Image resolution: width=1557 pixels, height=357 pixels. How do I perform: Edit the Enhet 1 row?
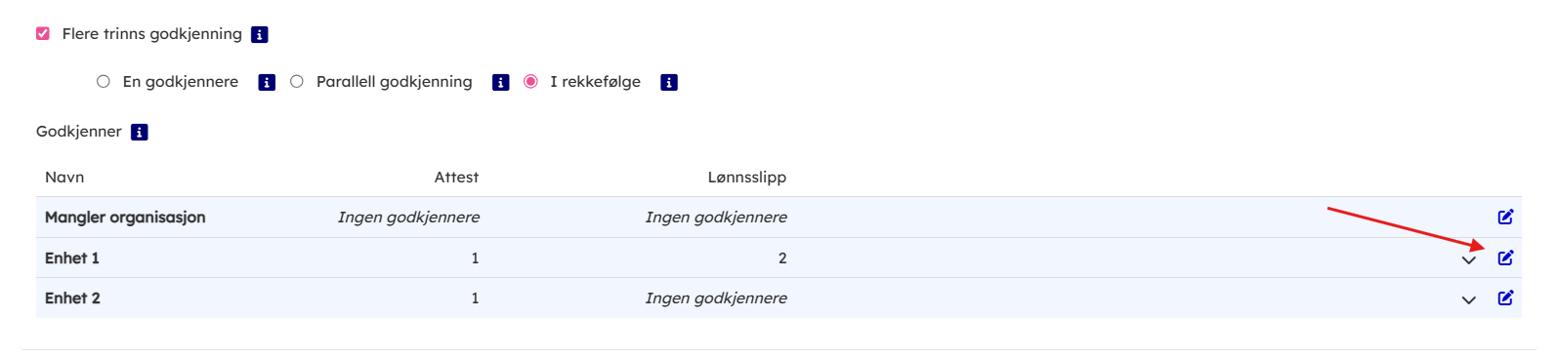pos(1505,258)
